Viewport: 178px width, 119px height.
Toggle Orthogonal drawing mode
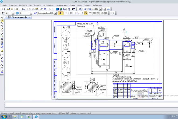coord(82,13)
